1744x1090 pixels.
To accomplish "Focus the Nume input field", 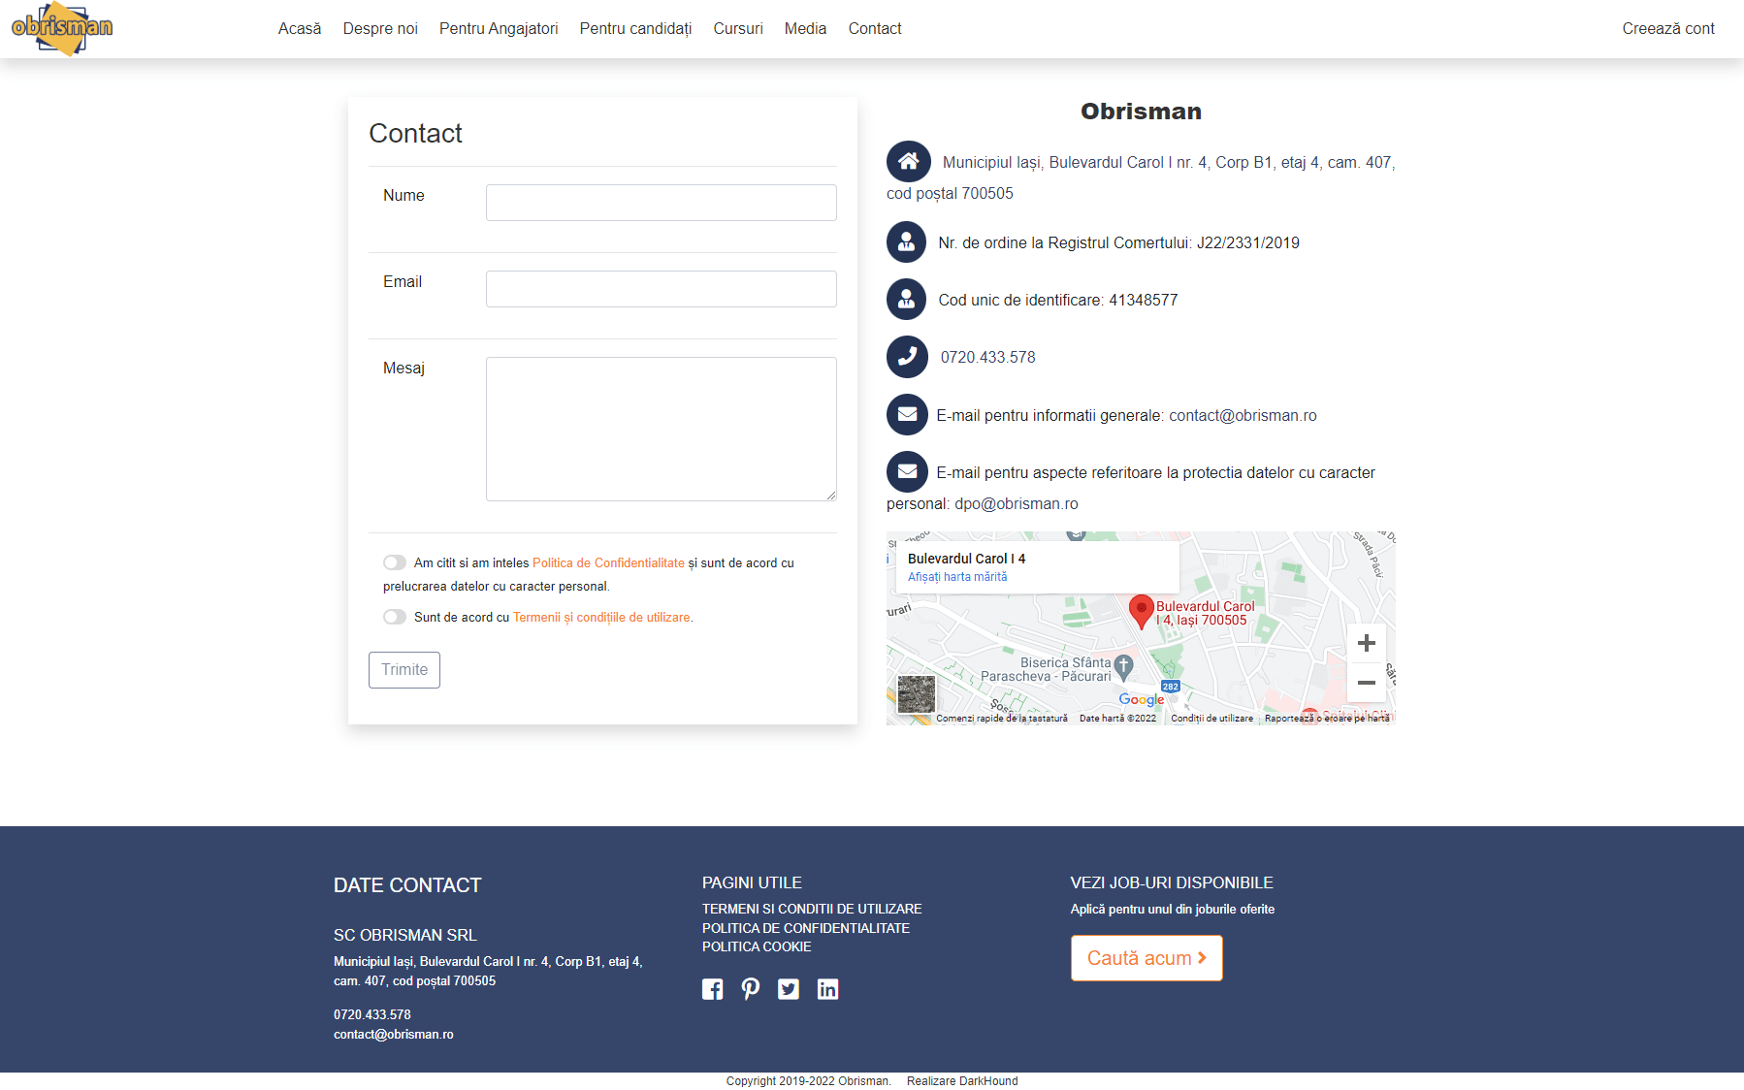I will point(662,203).
